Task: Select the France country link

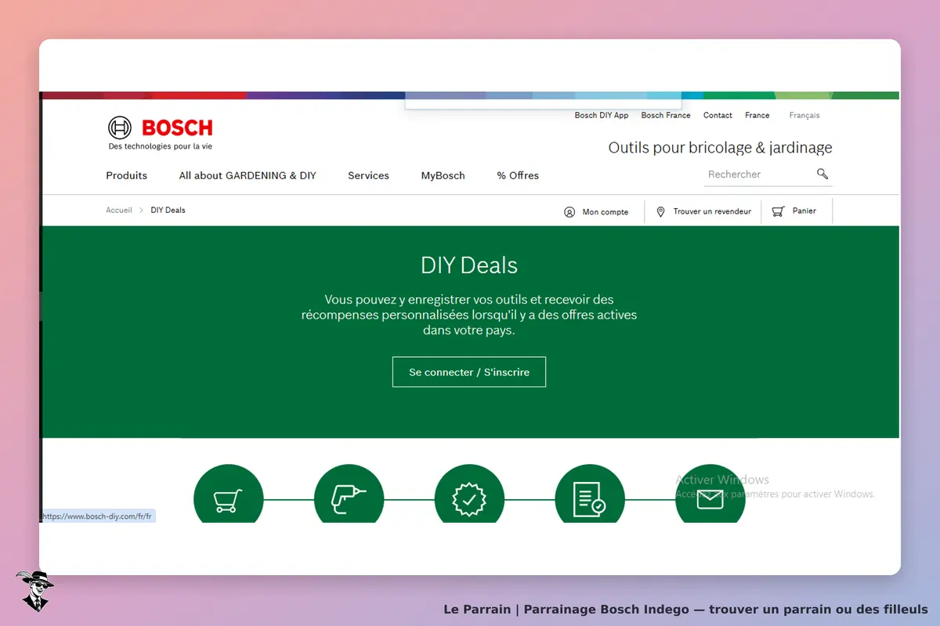Action: point(757,115)
